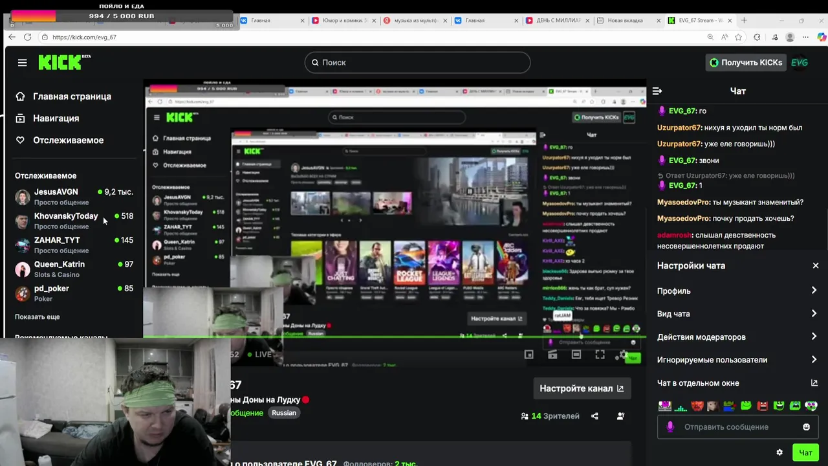Image resolution: width=828 pixels, height=466 pixels.
Task: Expand Действия модераторов setting
Action: 737,337
